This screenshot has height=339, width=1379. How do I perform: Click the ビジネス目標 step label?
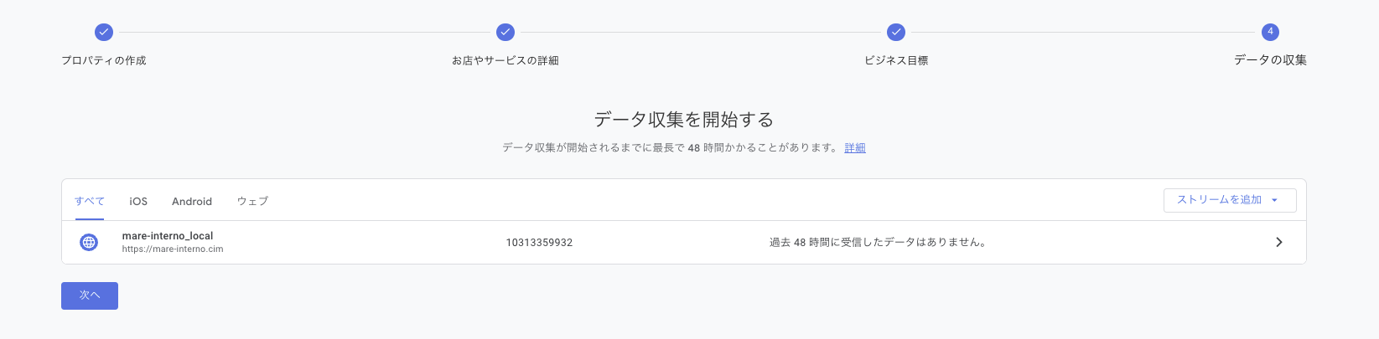(896, 60)
